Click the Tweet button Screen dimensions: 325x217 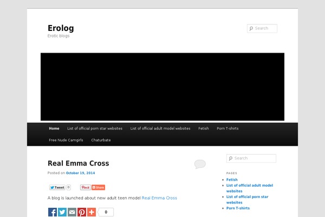[57, 187]
